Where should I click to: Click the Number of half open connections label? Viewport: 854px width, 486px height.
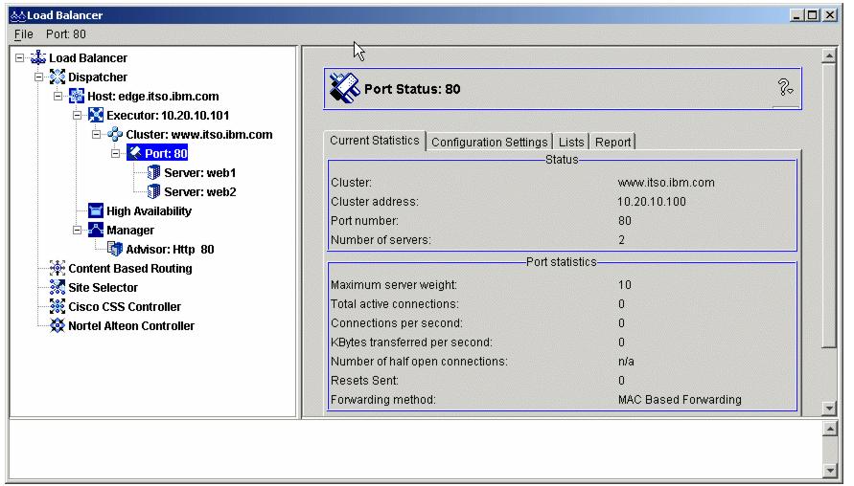420,362
